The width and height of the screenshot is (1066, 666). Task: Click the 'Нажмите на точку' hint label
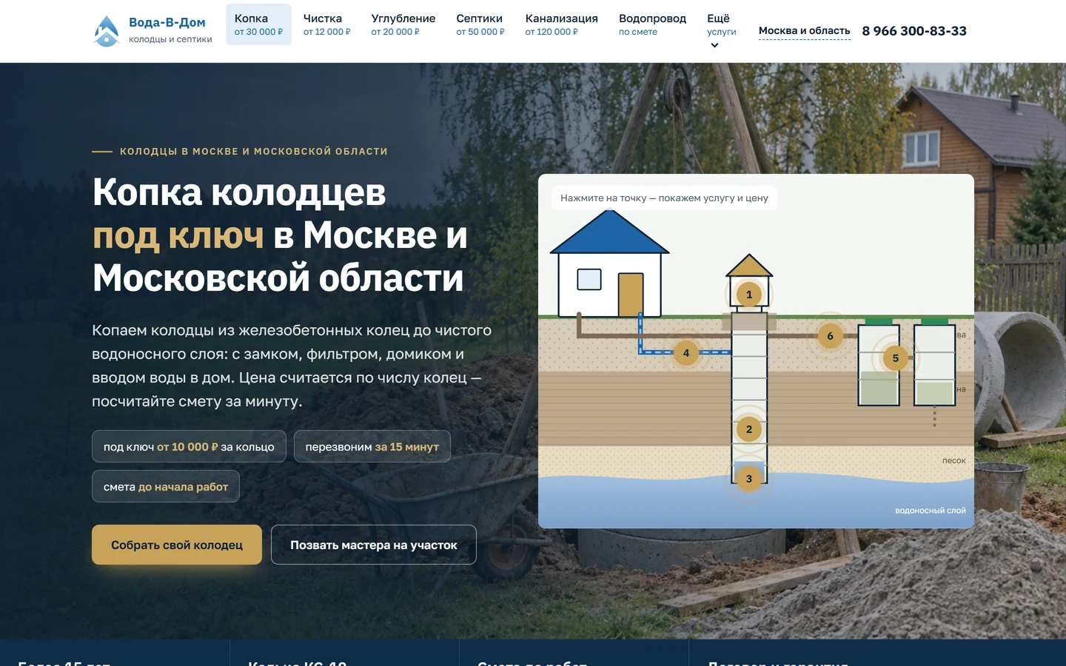click(664, 198)
